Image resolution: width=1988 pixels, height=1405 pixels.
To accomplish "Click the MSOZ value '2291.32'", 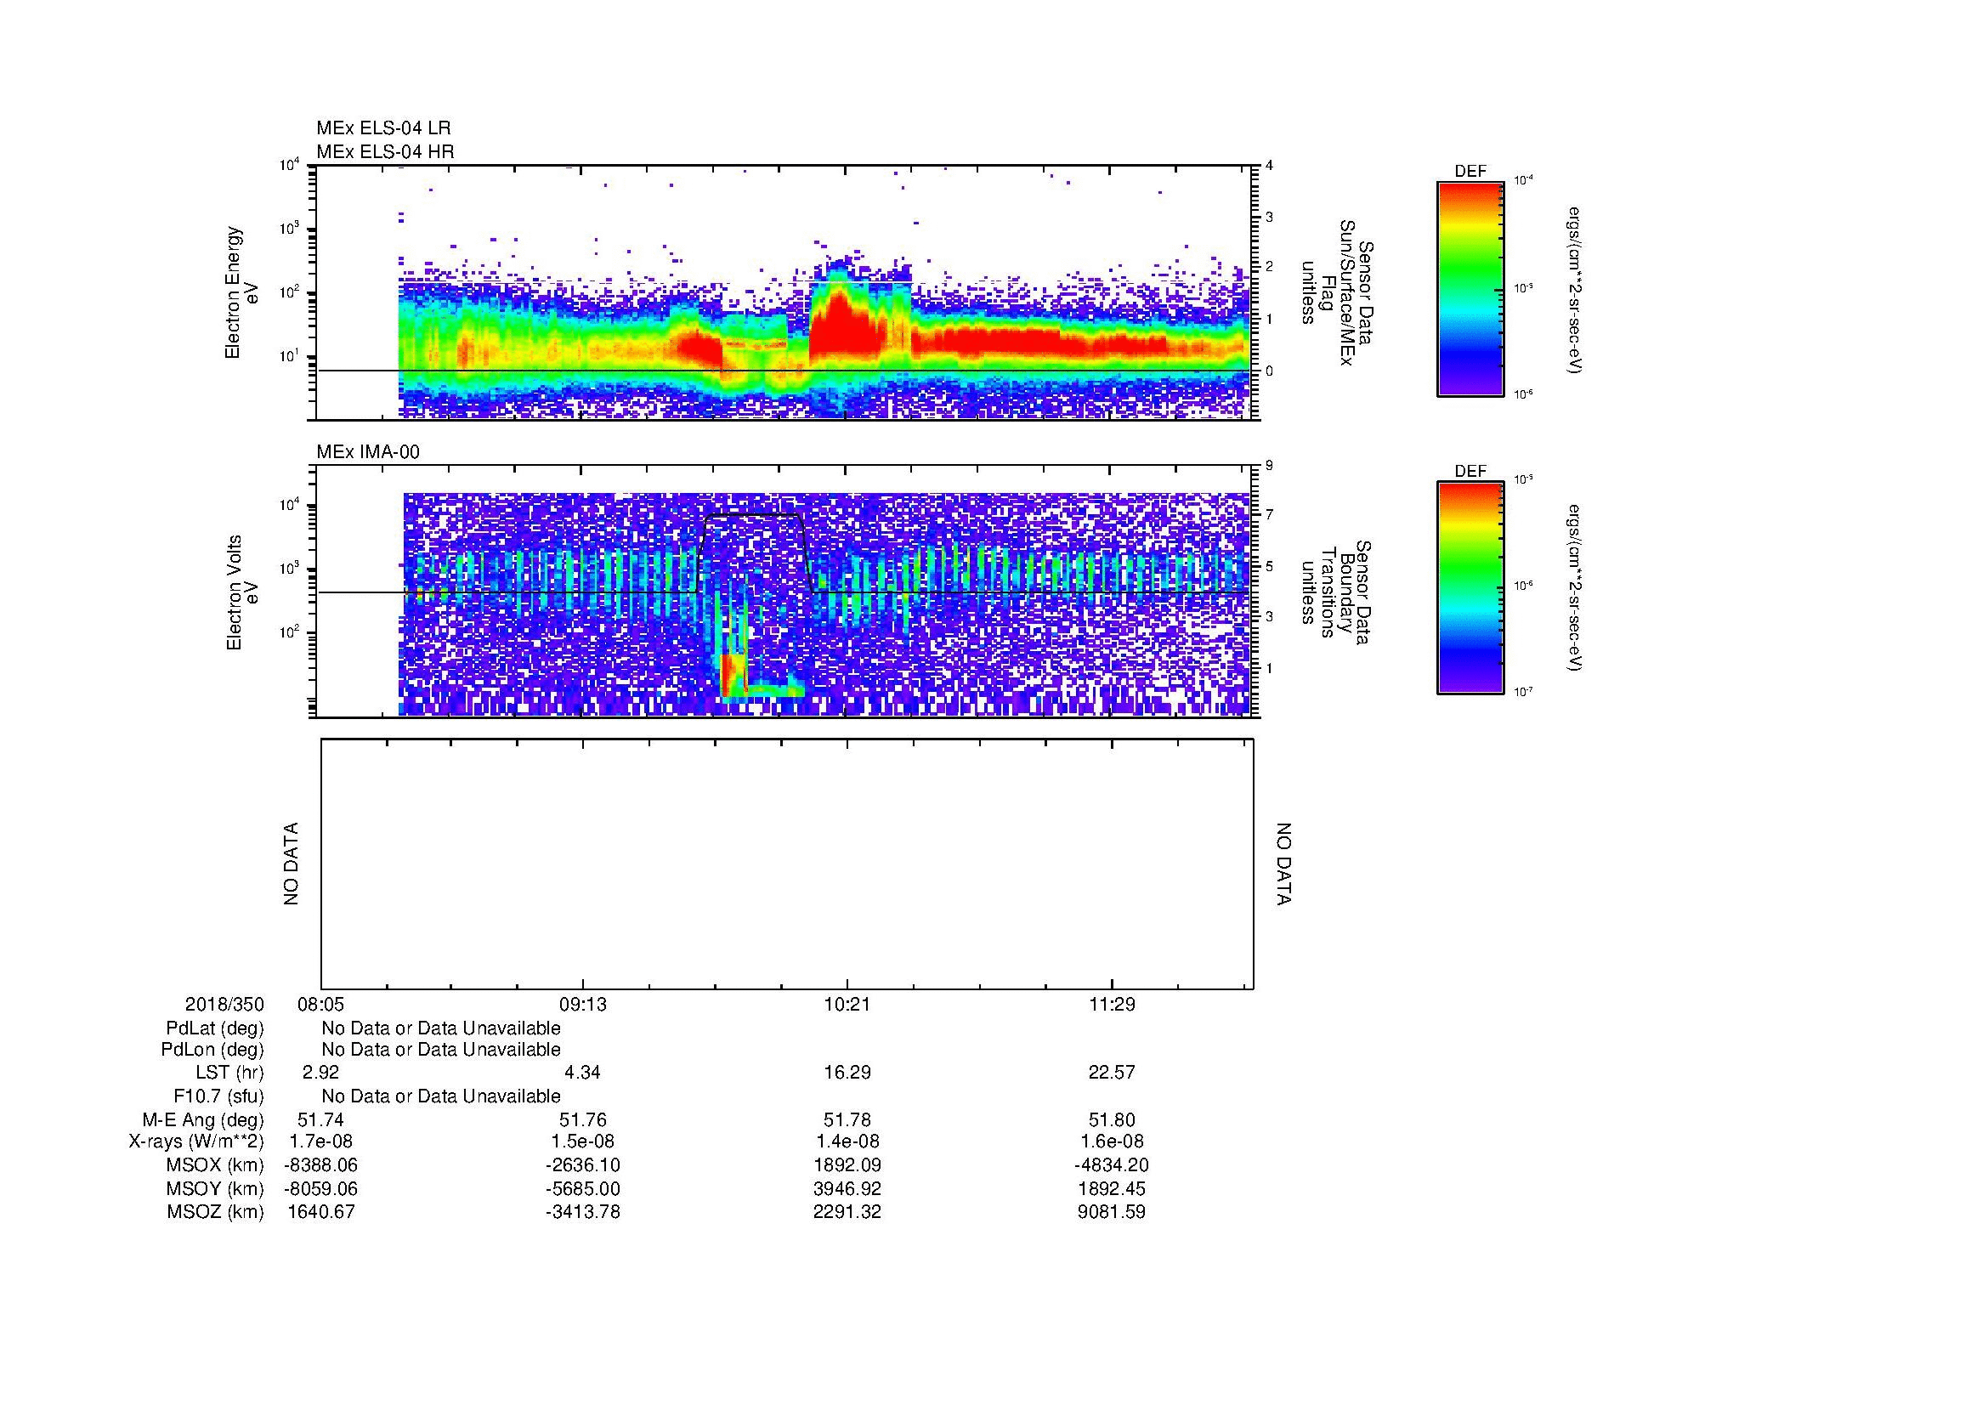I will click(847, 1212).
